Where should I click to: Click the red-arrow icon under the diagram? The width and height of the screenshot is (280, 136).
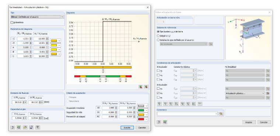click(141, 87)
